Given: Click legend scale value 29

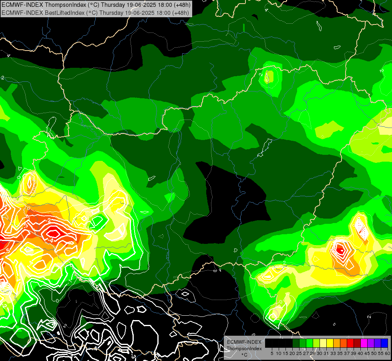Looking at the screenshot, I should tap(313, 353).
